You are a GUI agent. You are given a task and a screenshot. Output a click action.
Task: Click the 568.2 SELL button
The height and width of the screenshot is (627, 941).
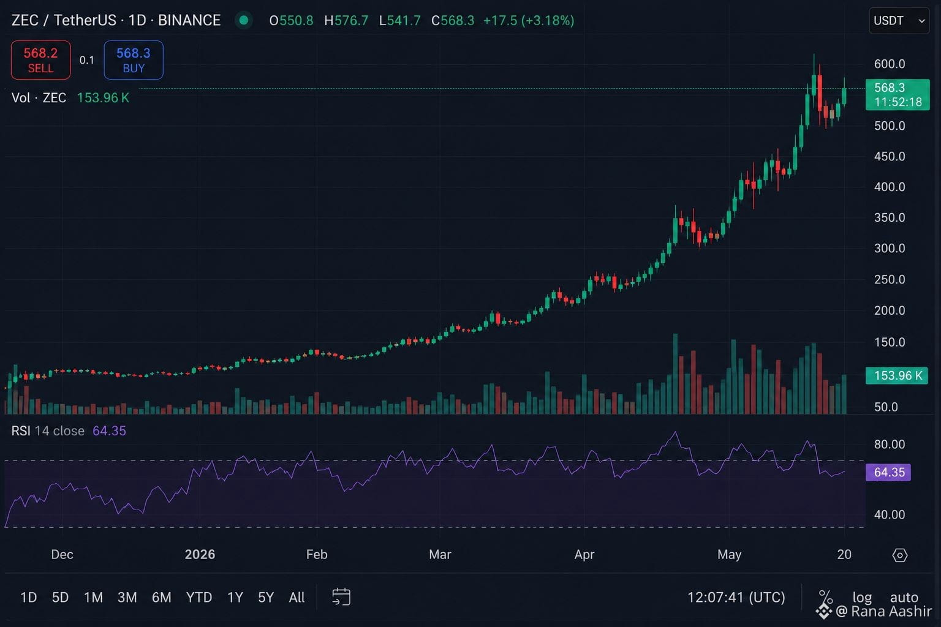[x=40, y=60]
